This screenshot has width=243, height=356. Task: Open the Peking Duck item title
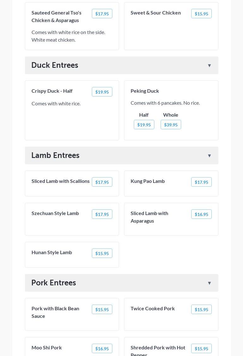click(x=145, y=91)
